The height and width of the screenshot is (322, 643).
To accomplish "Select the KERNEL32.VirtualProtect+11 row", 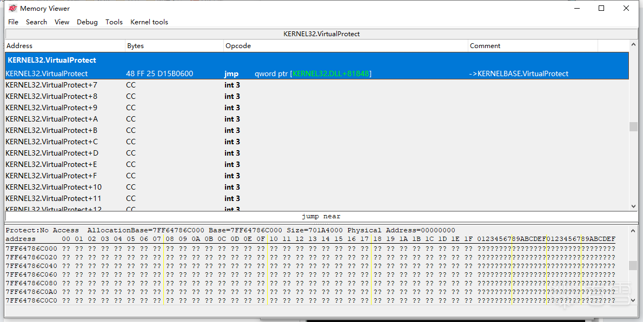I will [316, 199].
